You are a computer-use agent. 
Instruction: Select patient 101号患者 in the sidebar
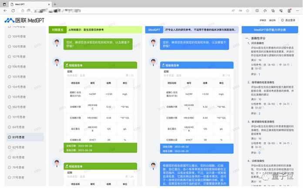[x=17, y=117]
